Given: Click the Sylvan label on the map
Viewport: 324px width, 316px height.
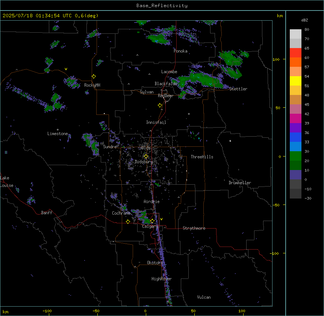Looking at the screenshot, I should [x=147, y=92].
